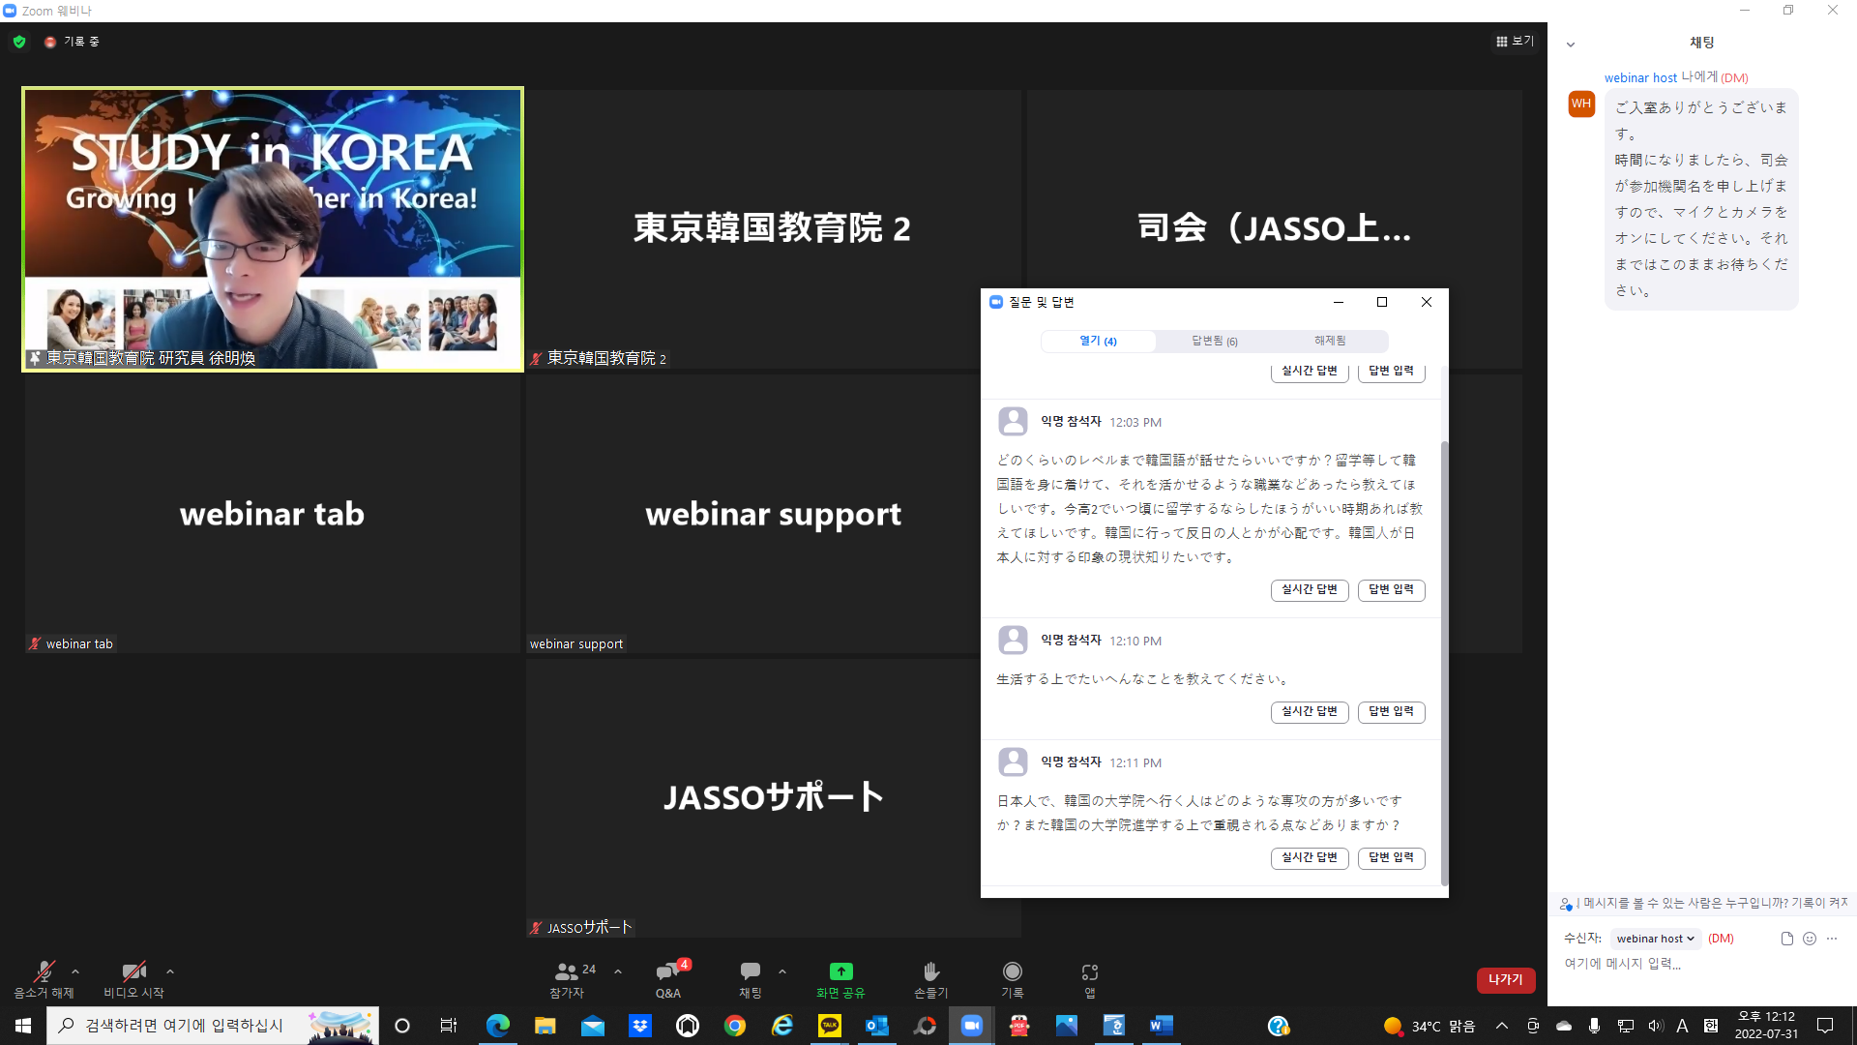Unmute microphone in Zoom toolbar

[x=44, y=979]
